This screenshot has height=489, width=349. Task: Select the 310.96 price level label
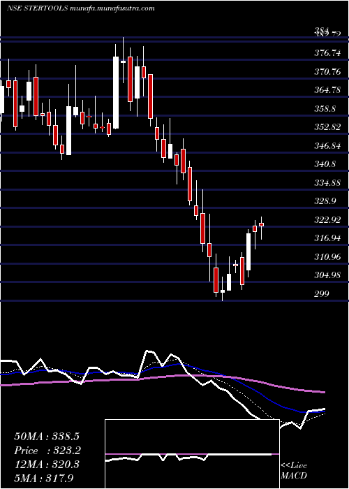click(x=327, y=257)
